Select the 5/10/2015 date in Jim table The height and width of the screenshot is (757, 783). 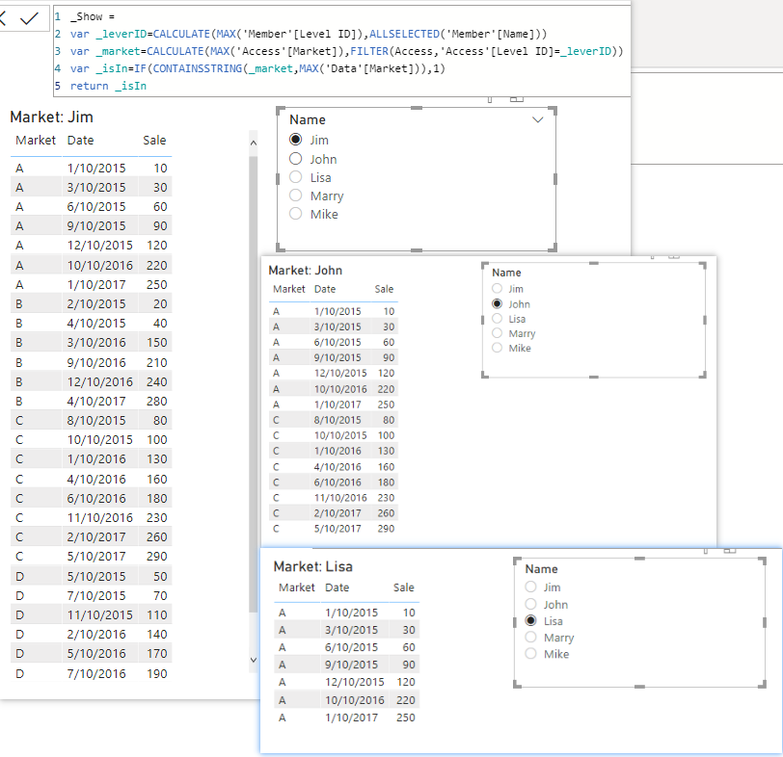96,577
